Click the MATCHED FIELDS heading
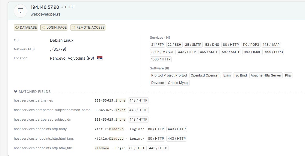Image resolution: width=305 pixels, height=156 pixels. [x=35, y=91]
